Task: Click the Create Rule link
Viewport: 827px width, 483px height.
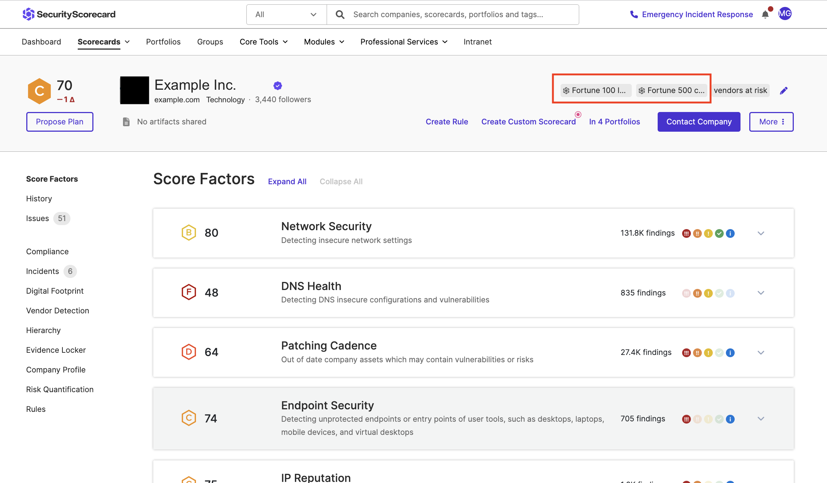Action: pos(447,122)
